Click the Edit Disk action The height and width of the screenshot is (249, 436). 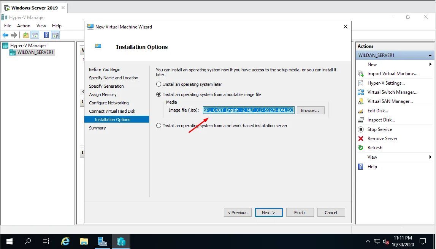point(377,111)
